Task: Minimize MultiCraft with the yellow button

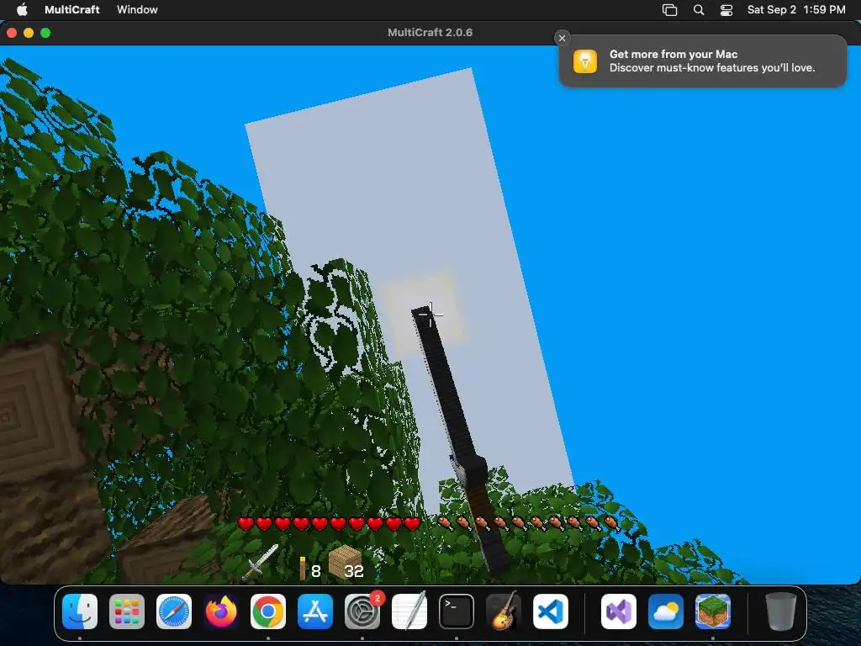Action: coord(29,33)
